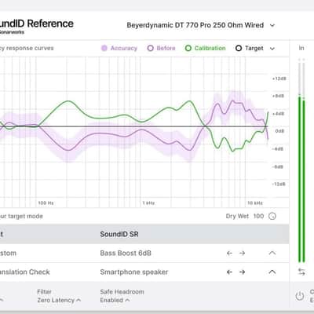Click the swap channels icon below meters

(301, 272)
